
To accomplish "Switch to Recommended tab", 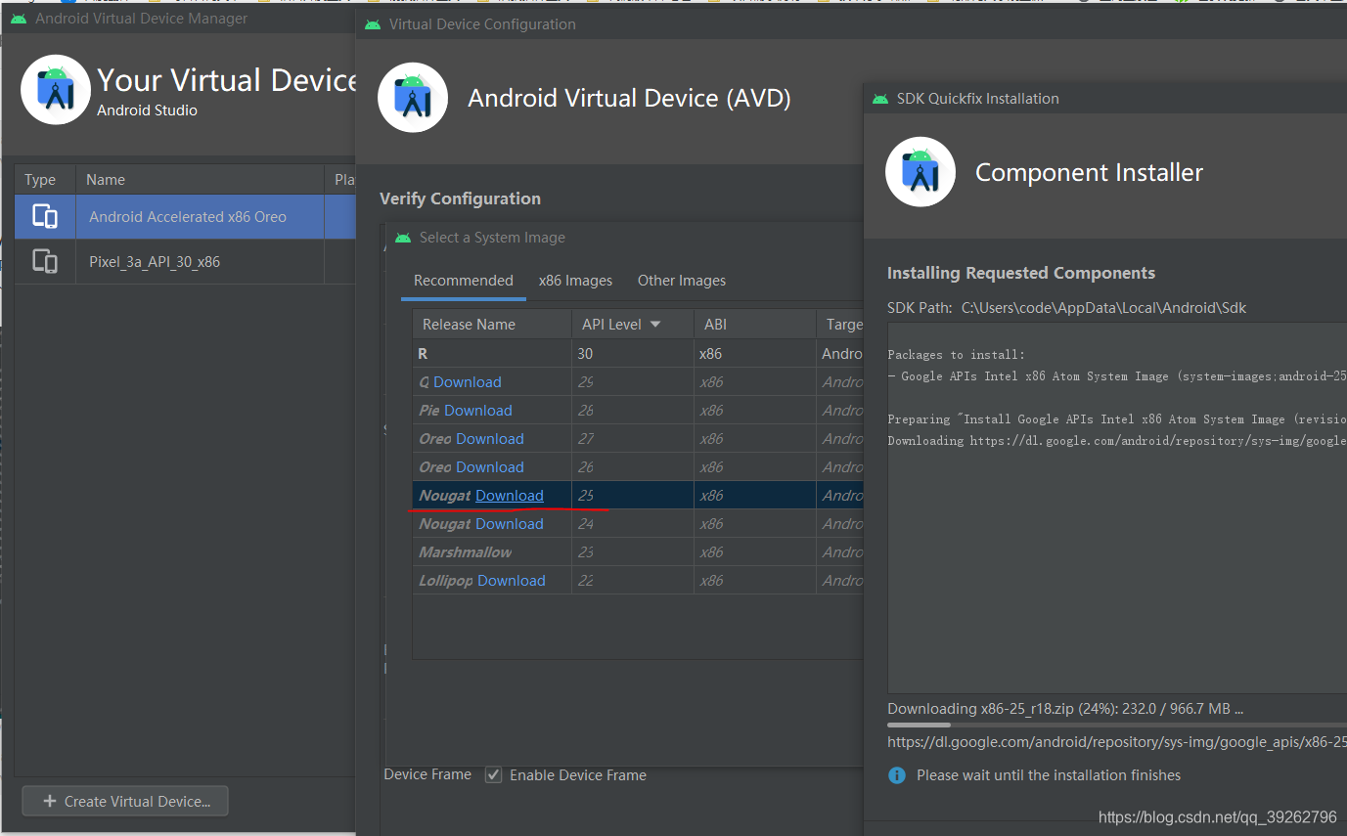I will point(464,281).
